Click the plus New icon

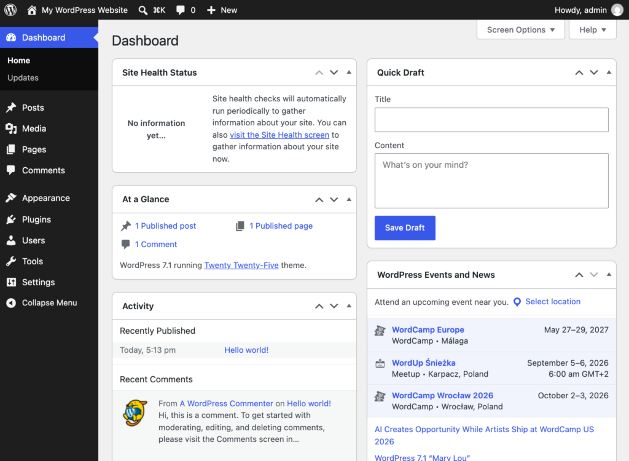pos(211,10)
